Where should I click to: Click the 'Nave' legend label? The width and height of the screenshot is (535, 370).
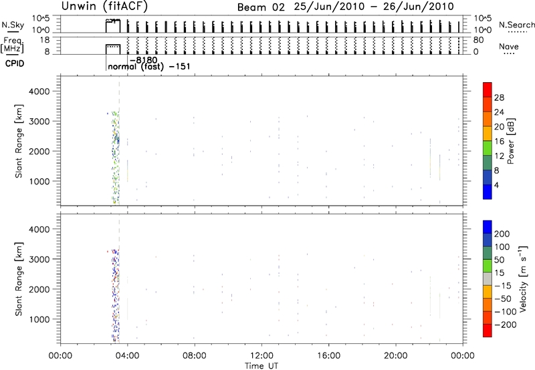[509, 47]
